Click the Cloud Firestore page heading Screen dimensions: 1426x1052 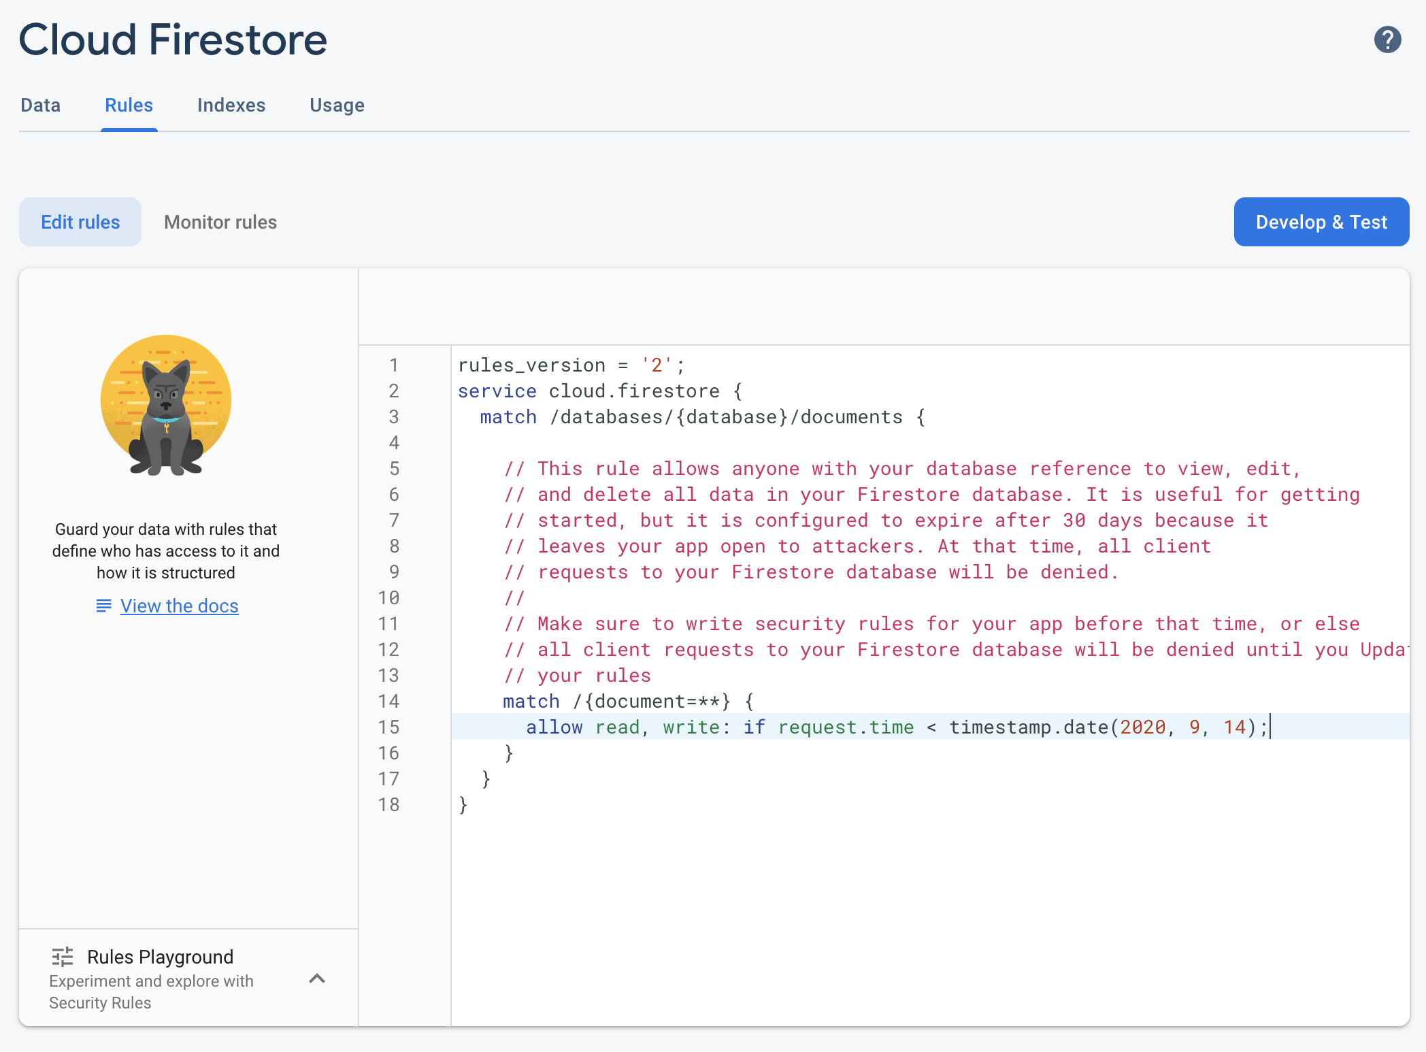[173, 39]
